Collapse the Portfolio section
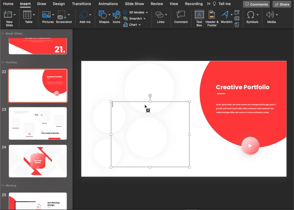The width and height of the screenshot is (294, 210). (x=3, y=62)
